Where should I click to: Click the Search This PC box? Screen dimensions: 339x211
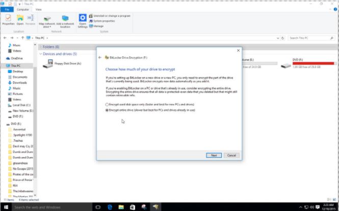point(311,38)
